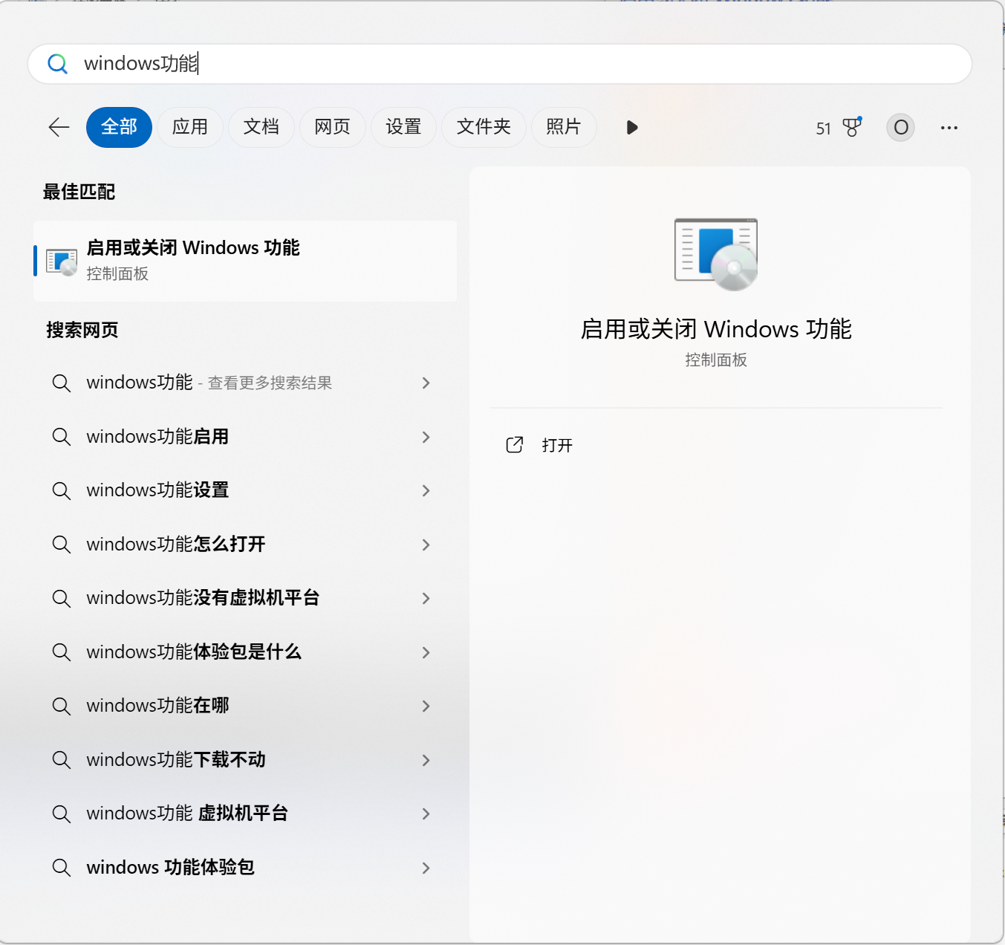
Task: Click search icon beside windows功能在哪
Action: pyautogui.click(x=62, y=706)
